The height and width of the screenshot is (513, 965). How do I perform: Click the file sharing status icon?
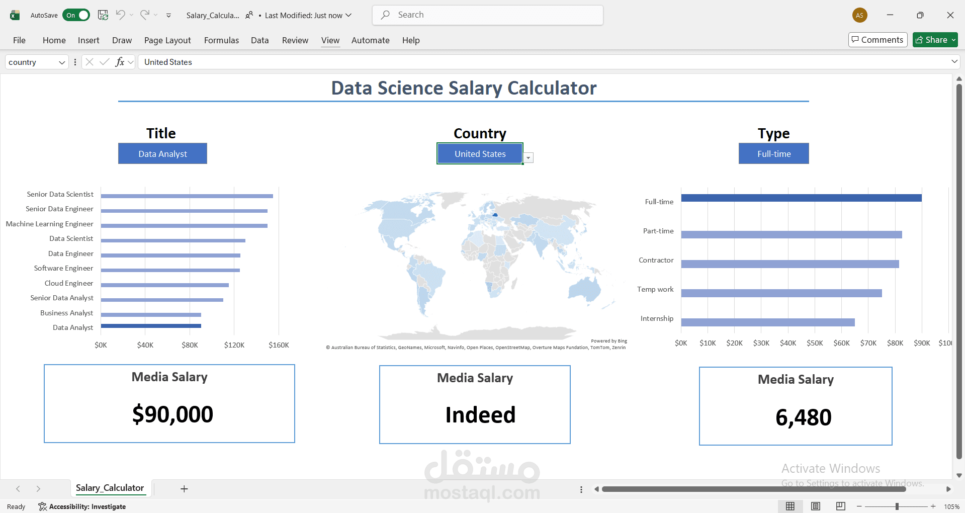(x=249, y=15)
